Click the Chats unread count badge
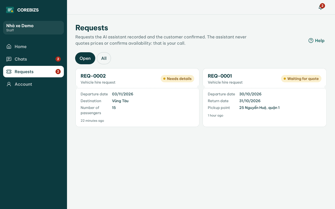This screenshot has height=209, width=335. (58, 59)
